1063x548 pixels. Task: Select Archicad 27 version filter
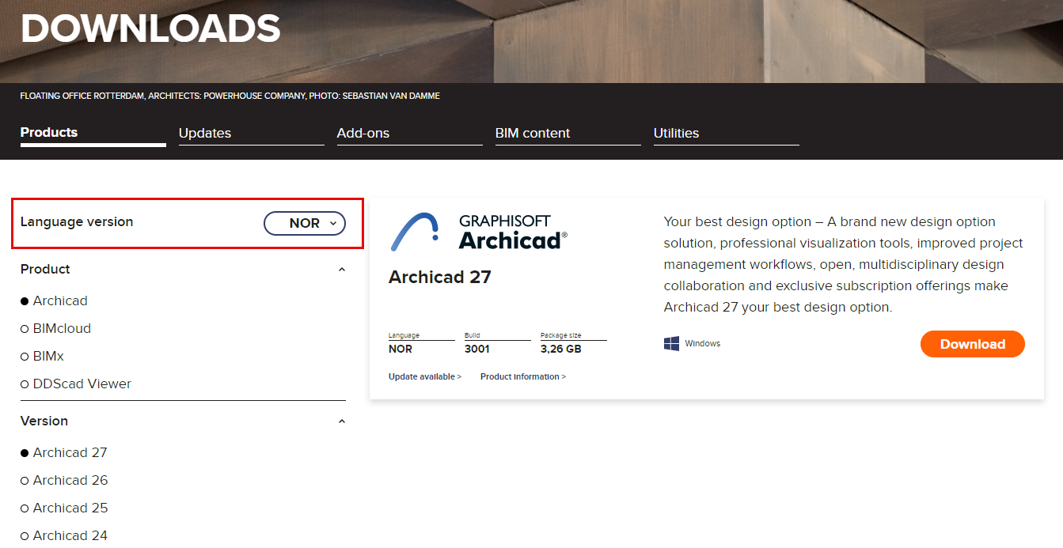63,452
